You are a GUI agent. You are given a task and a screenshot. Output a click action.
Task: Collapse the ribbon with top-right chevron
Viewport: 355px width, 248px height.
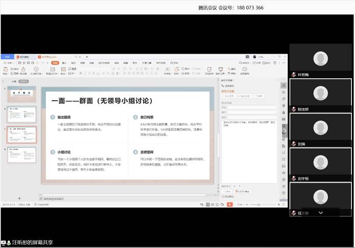pos(283,63)
